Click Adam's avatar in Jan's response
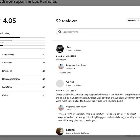This screenshot has width=140, height=140. 61,67
